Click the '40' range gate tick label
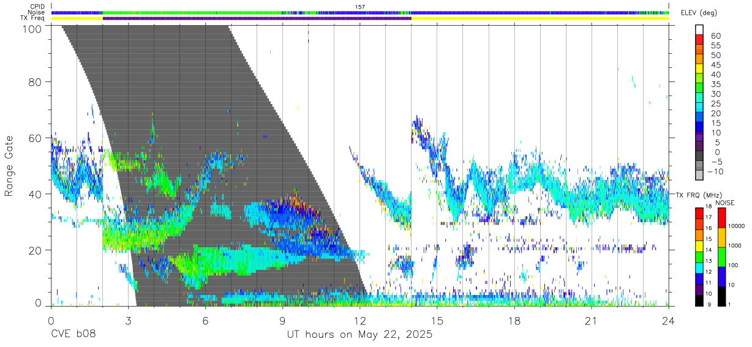Viewport: 752px width, 347px height. point(36,194)
